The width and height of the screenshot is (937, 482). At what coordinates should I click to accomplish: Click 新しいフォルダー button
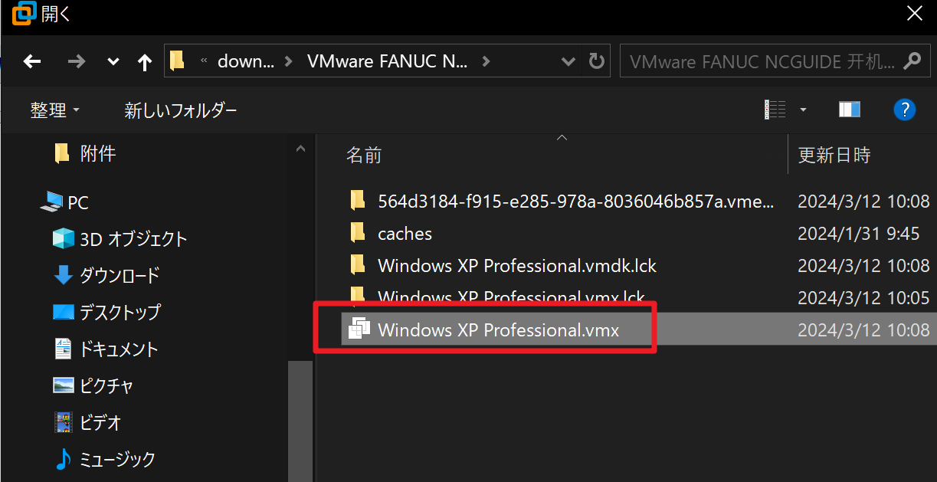[x=181, y=110]
